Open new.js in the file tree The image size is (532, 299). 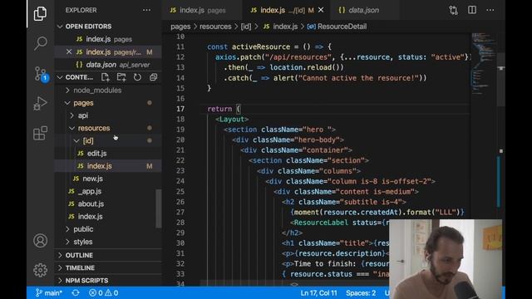(92, 179)
